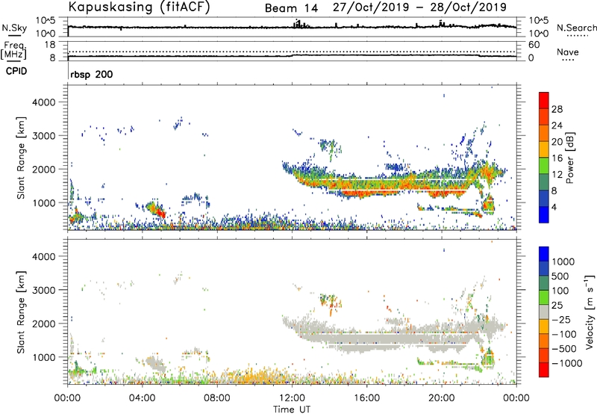Click the 'Nave' legend label
This screenshot has height=414, width=597.
(x=568, y=52)
